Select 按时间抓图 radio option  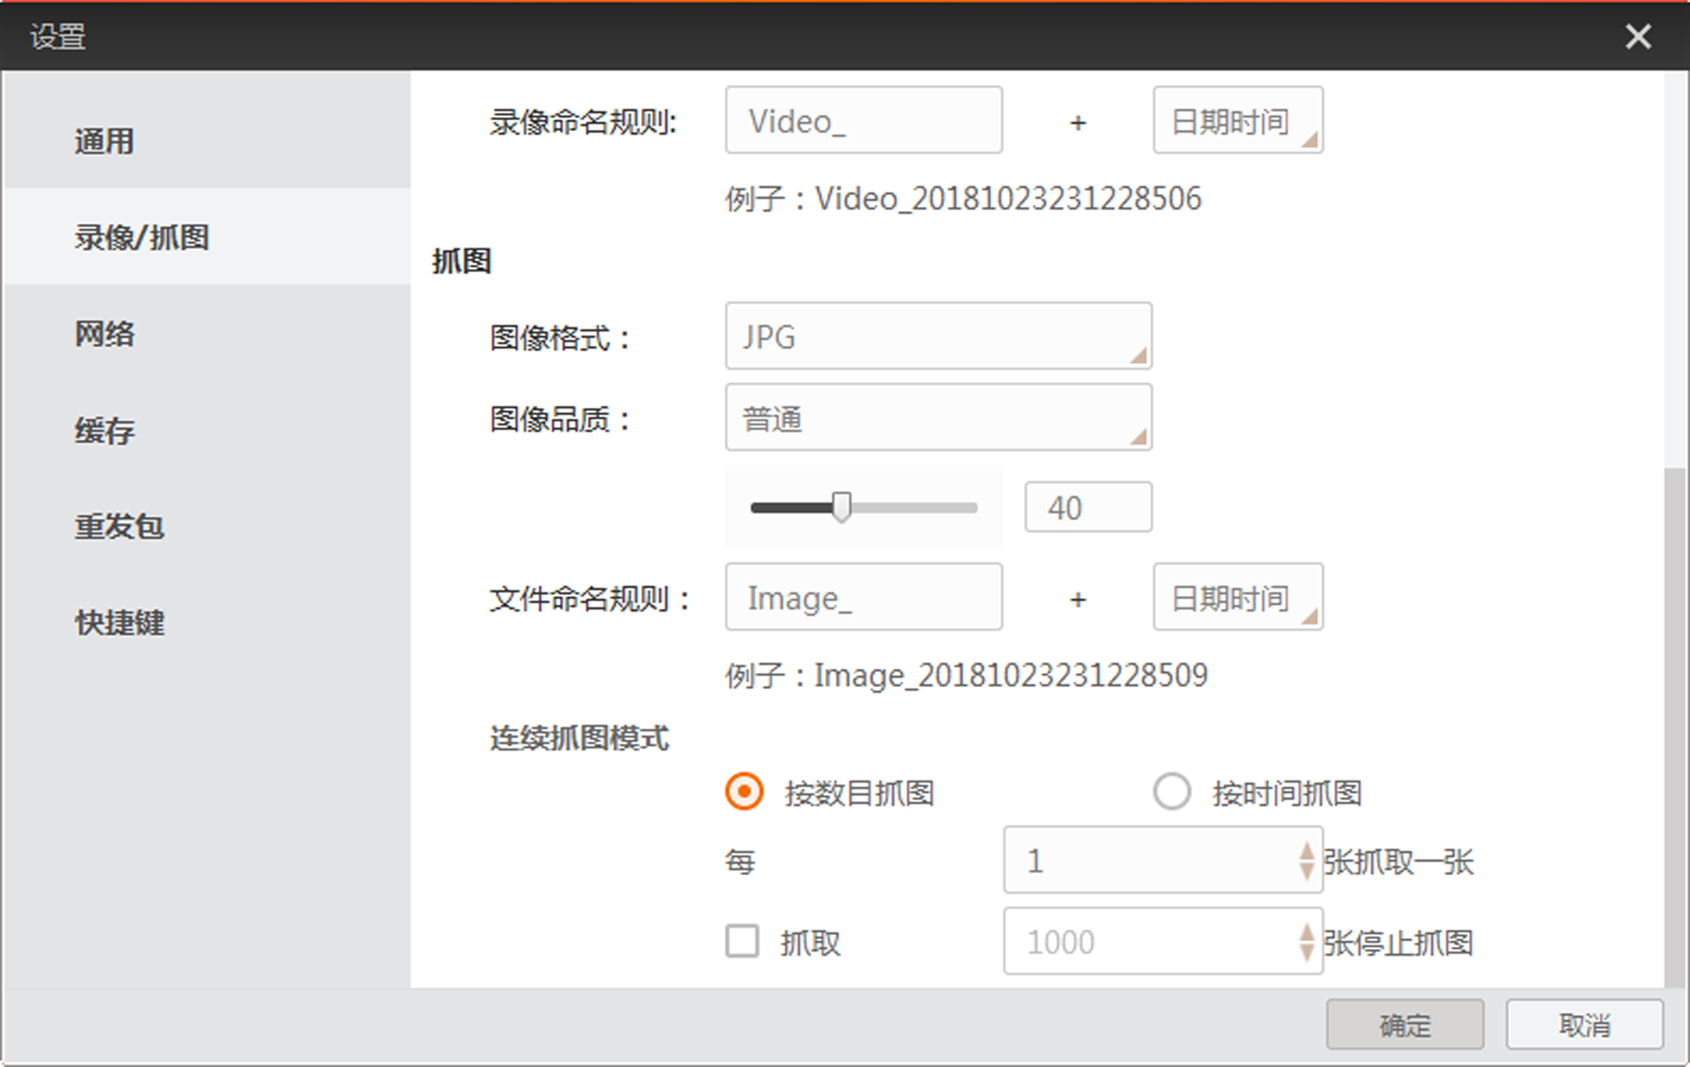1172,791
